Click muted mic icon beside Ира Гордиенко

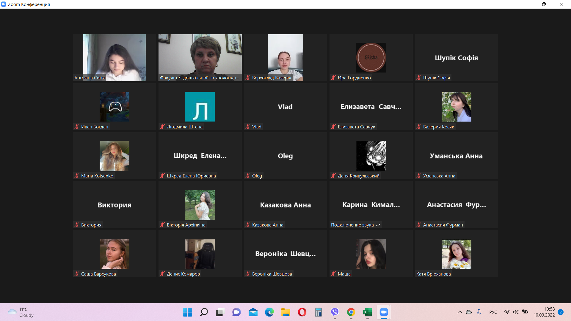tap(333, 78)
